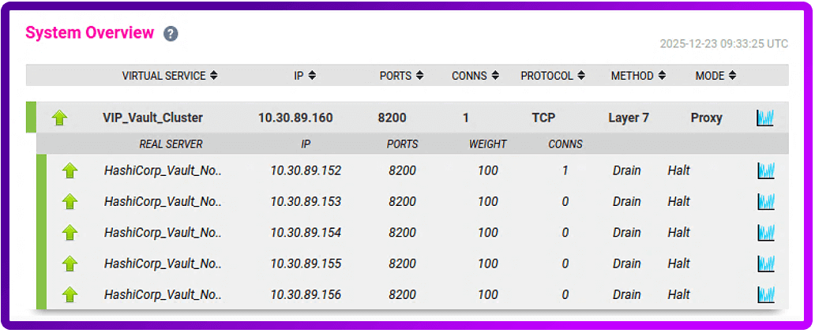815x333 pixels.
Task: Drain the server at 10.30.89.155
Action: pos(626,264)
